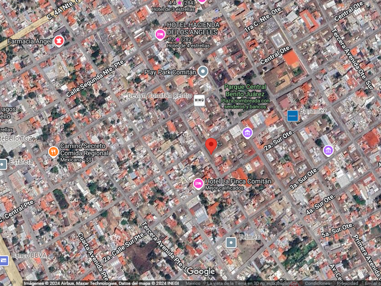
Task: Click the Play Park Comitán text label
Action: (170, 72)
